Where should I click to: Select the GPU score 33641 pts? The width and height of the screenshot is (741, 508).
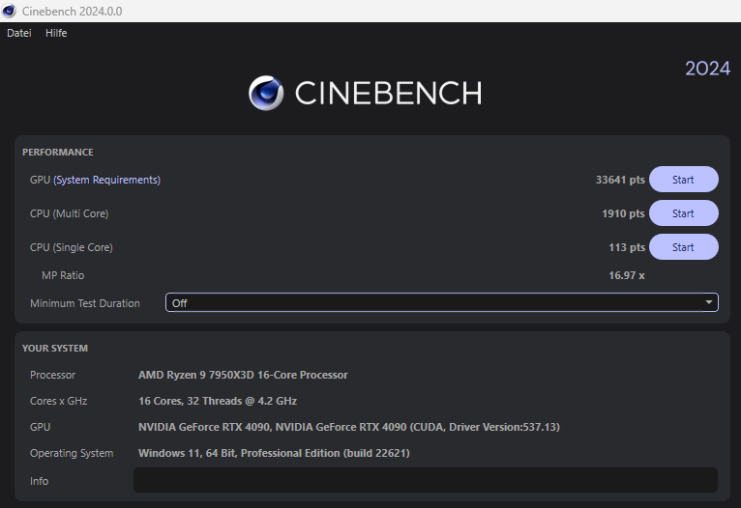620,180
